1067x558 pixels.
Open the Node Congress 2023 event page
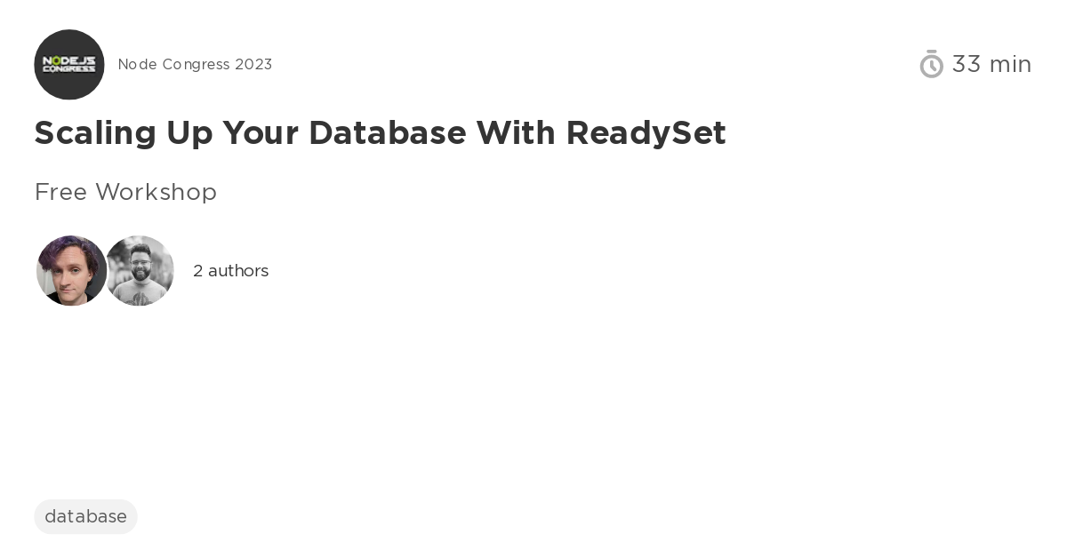pyautogui.click(x=195, y=64)
